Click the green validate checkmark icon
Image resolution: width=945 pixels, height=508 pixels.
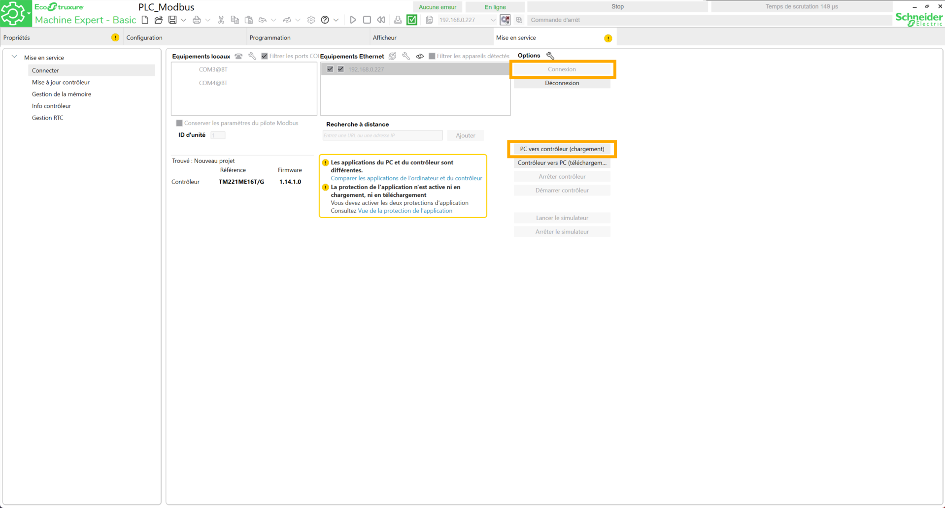point(412,20)
